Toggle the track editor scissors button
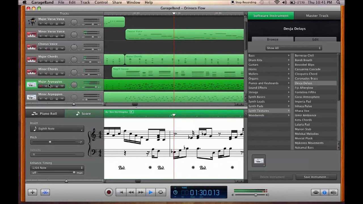 click(45, 192)
